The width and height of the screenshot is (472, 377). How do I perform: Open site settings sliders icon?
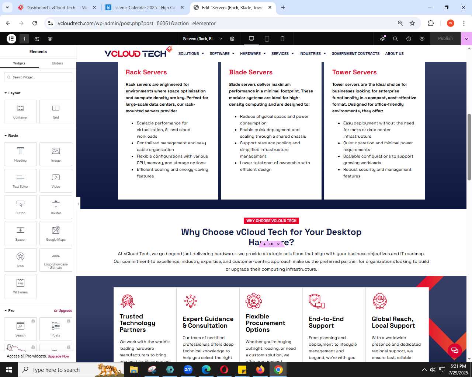[x=37, y=39]
